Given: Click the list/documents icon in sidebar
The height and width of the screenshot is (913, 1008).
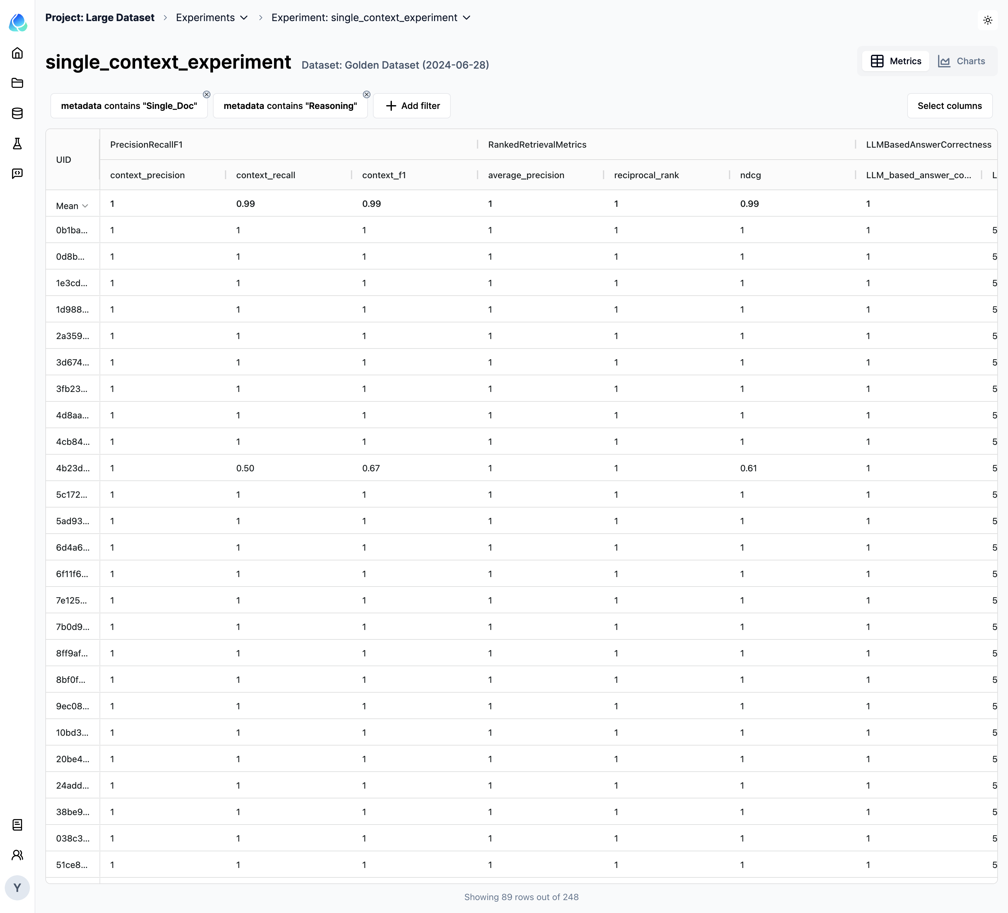Looking at the screenshot, I should 18,825.
